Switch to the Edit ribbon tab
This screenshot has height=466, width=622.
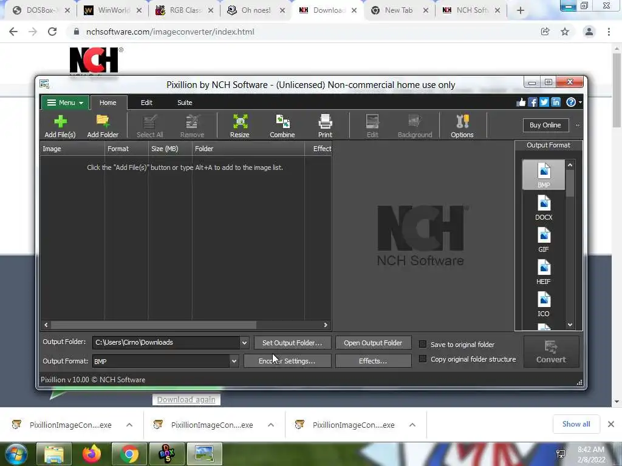pos(146,103)
